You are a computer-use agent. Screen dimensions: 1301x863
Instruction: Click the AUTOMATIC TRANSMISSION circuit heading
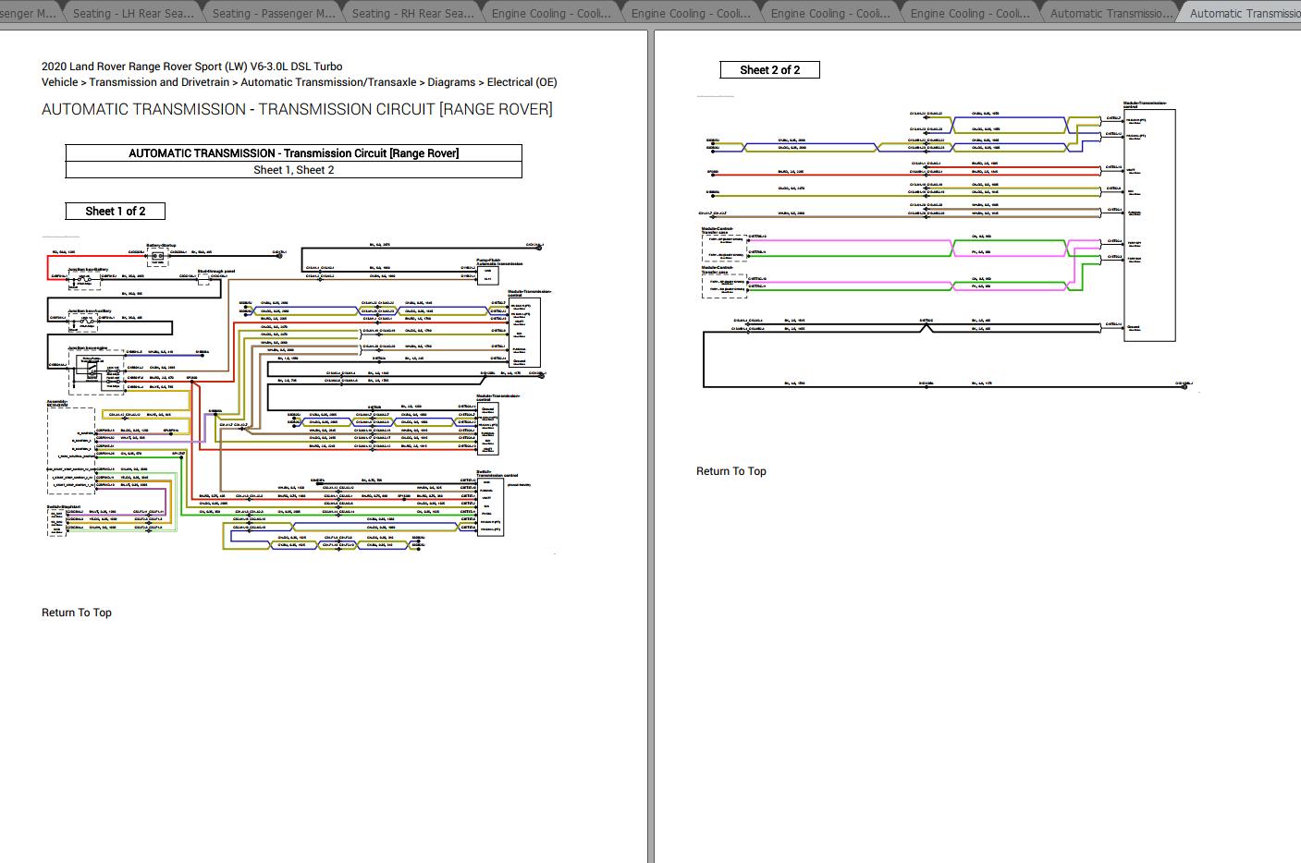[x=296, y=109]
